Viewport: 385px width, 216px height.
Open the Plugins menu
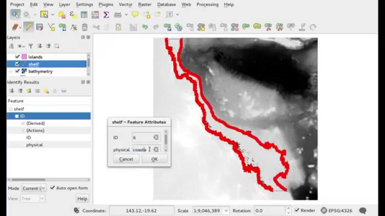[x=106, y=4]
